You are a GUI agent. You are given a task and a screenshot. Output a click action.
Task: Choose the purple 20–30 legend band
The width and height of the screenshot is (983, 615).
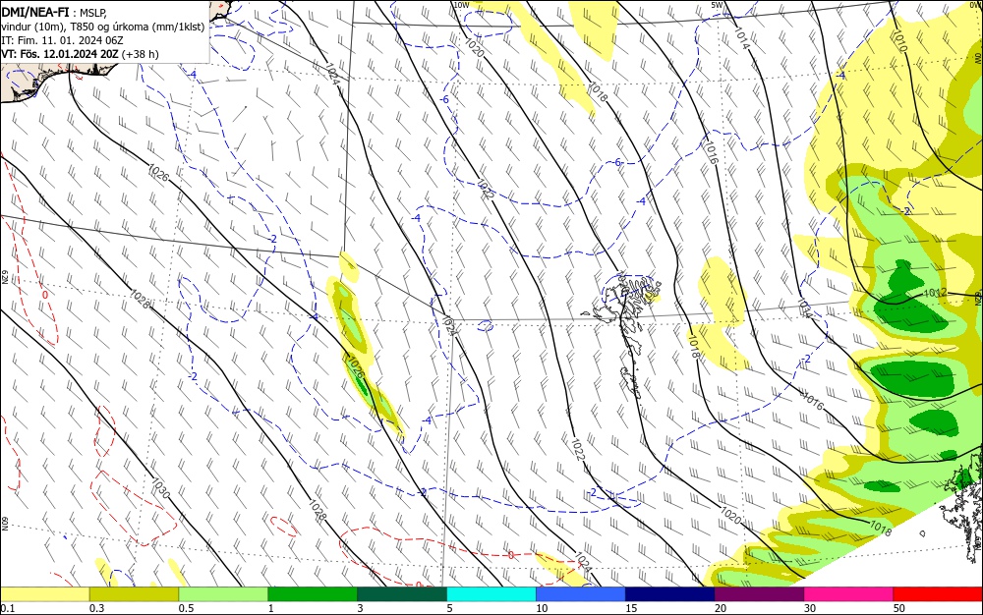tap(759, 594)
